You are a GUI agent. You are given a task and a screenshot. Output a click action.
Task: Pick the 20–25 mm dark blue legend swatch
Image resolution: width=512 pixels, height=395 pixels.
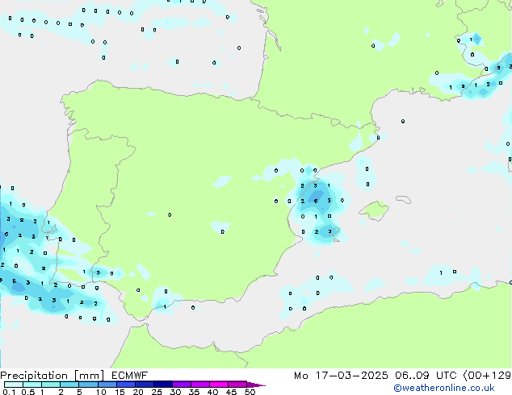(145, 385)
